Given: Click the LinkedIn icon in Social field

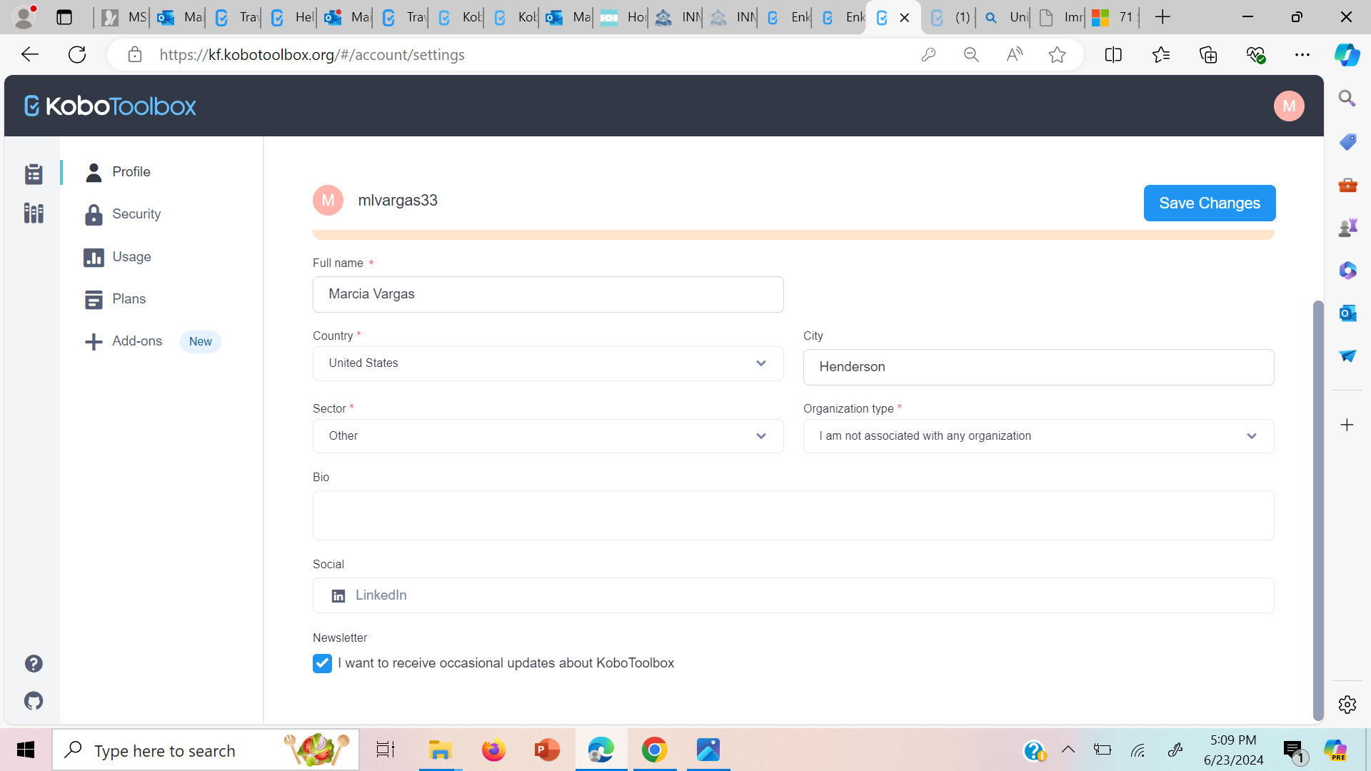Looking at the screenshot, I should [338, 596].
